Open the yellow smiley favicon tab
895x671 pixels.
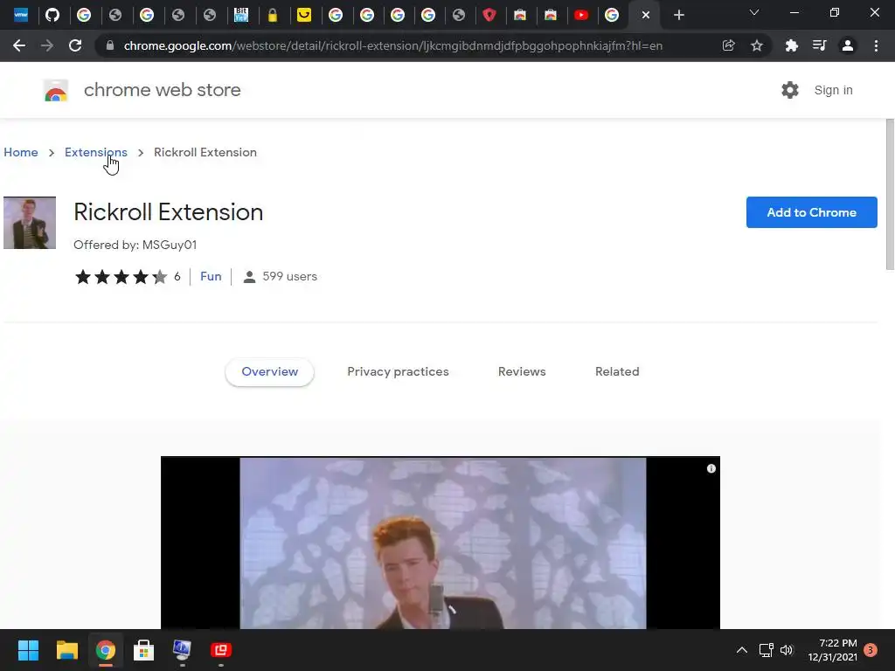(304, 15)
